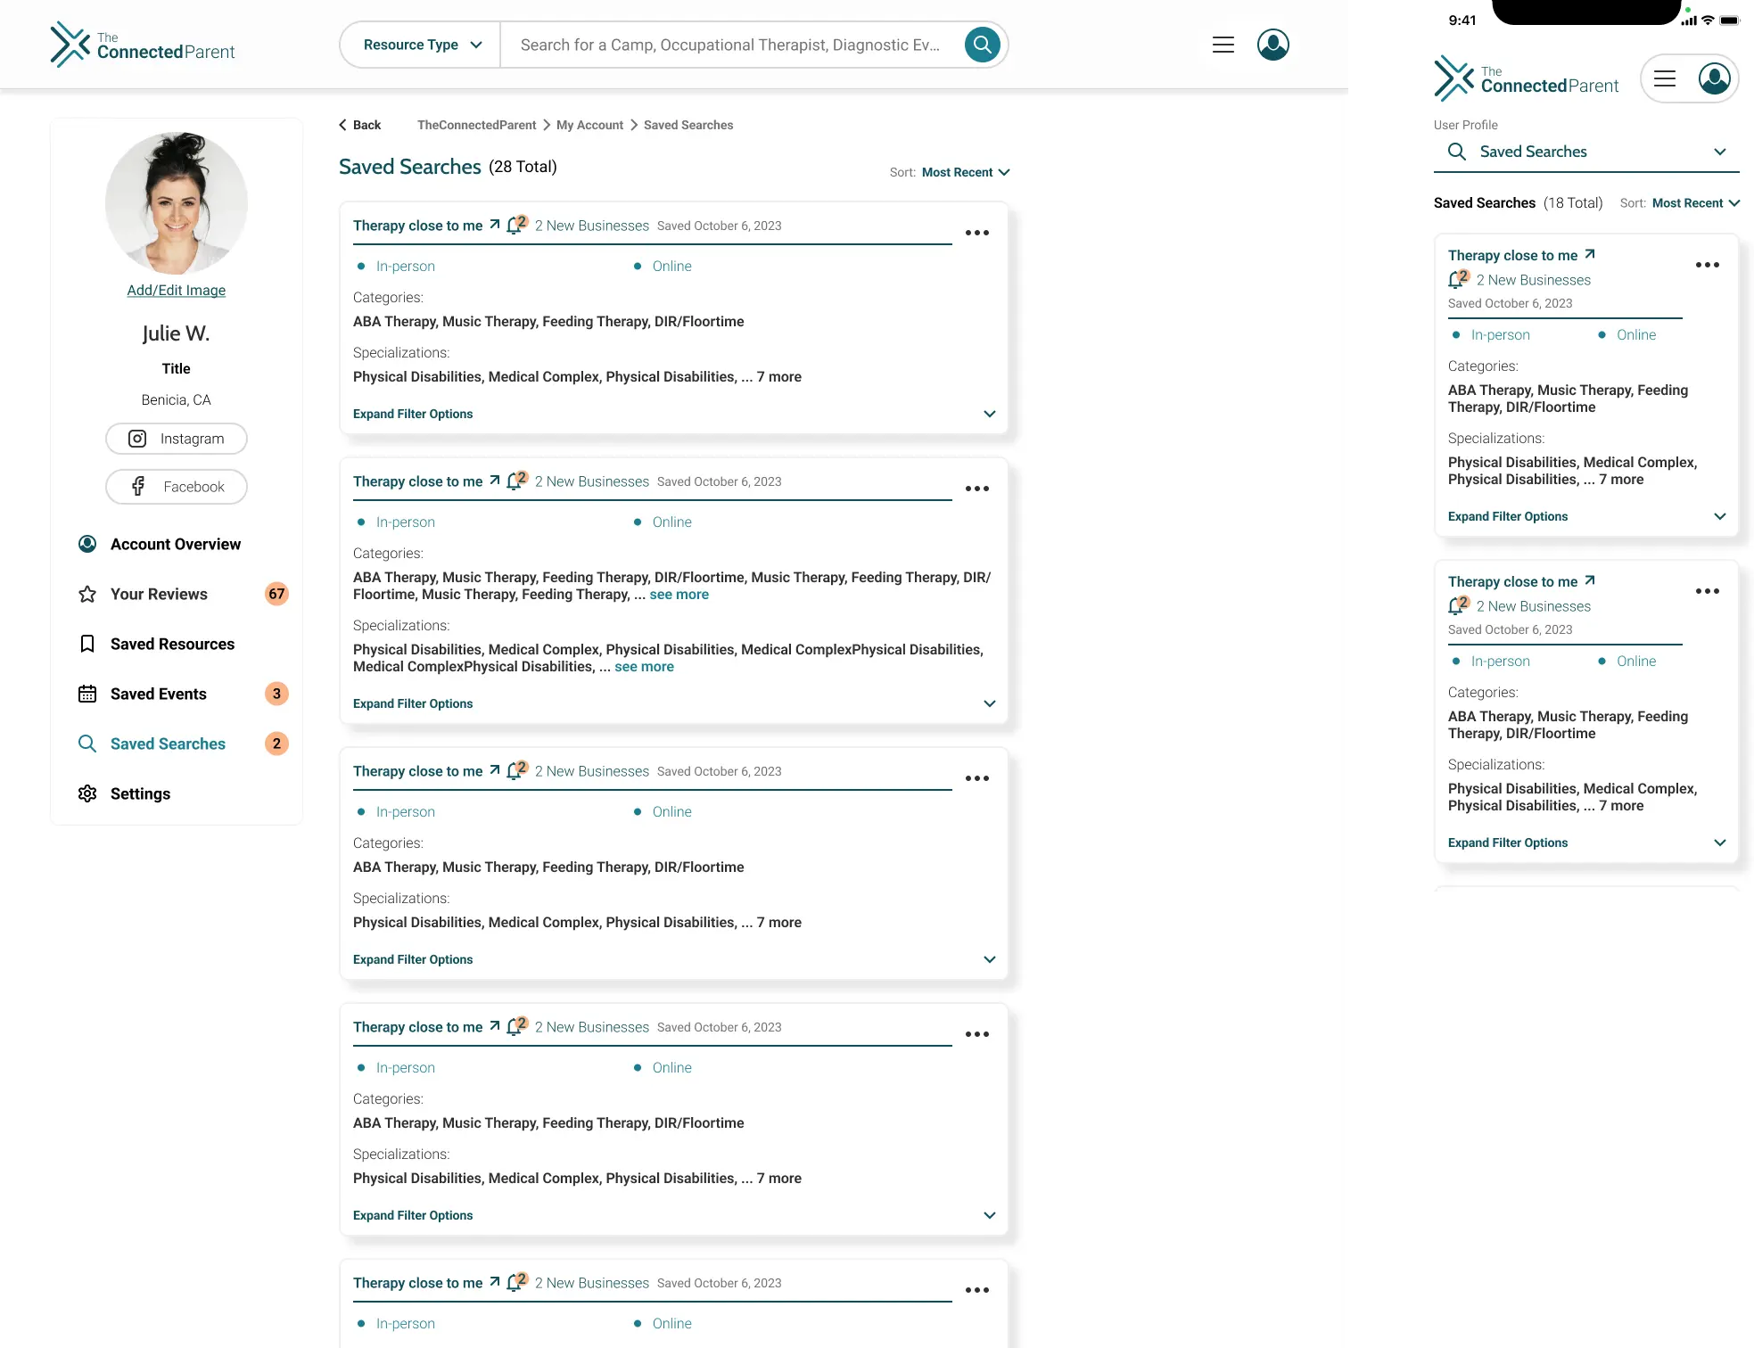Open Account Overview in the sidebar
Image resolution: width=1754 pixels, height=1348 pixels.
[175, 544]
